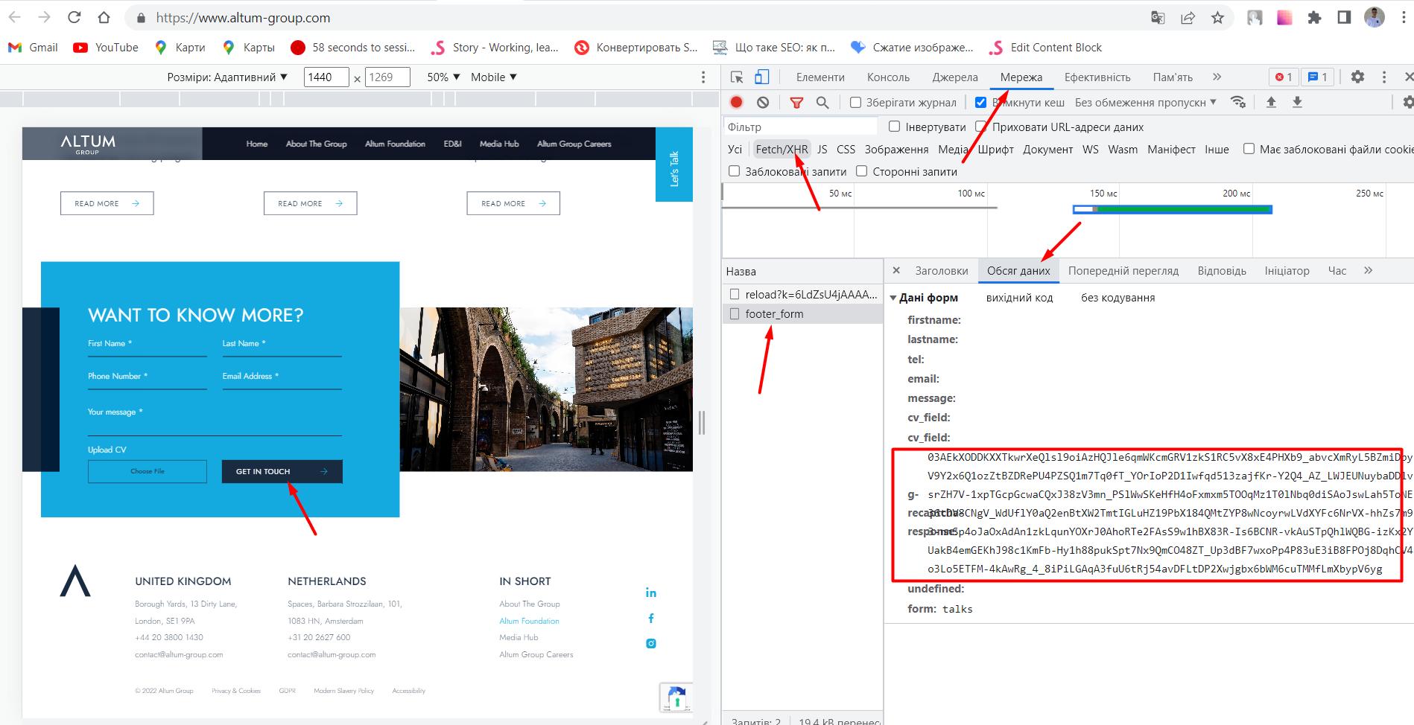Viewport: 1414px width, 725px height.
Task: Tick the Заблоковані запити checkbox
Action: [734, 171]
